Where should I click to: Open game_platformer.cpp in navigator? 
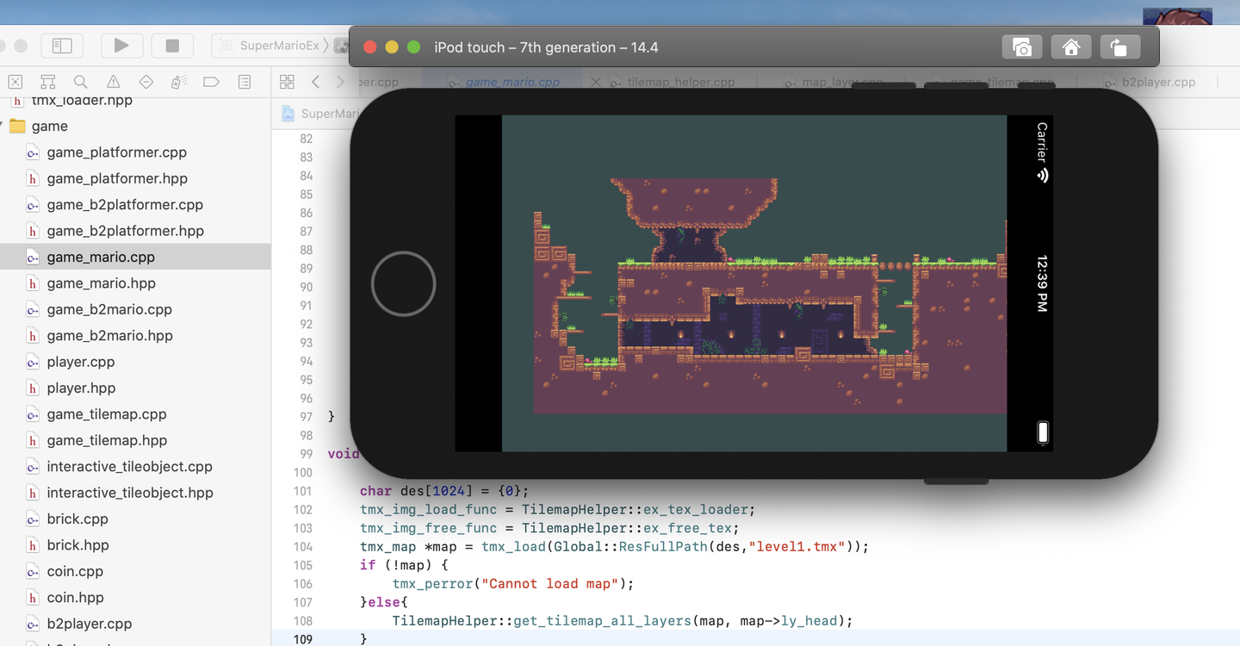pyautogui.click(x=135, y=152)
